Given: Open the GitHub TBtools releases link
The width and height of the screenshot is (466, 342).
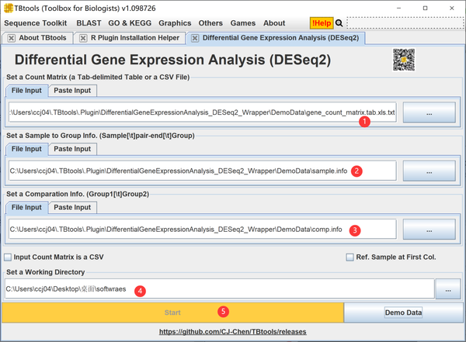Looking at the screenshot, I should 233,332.
